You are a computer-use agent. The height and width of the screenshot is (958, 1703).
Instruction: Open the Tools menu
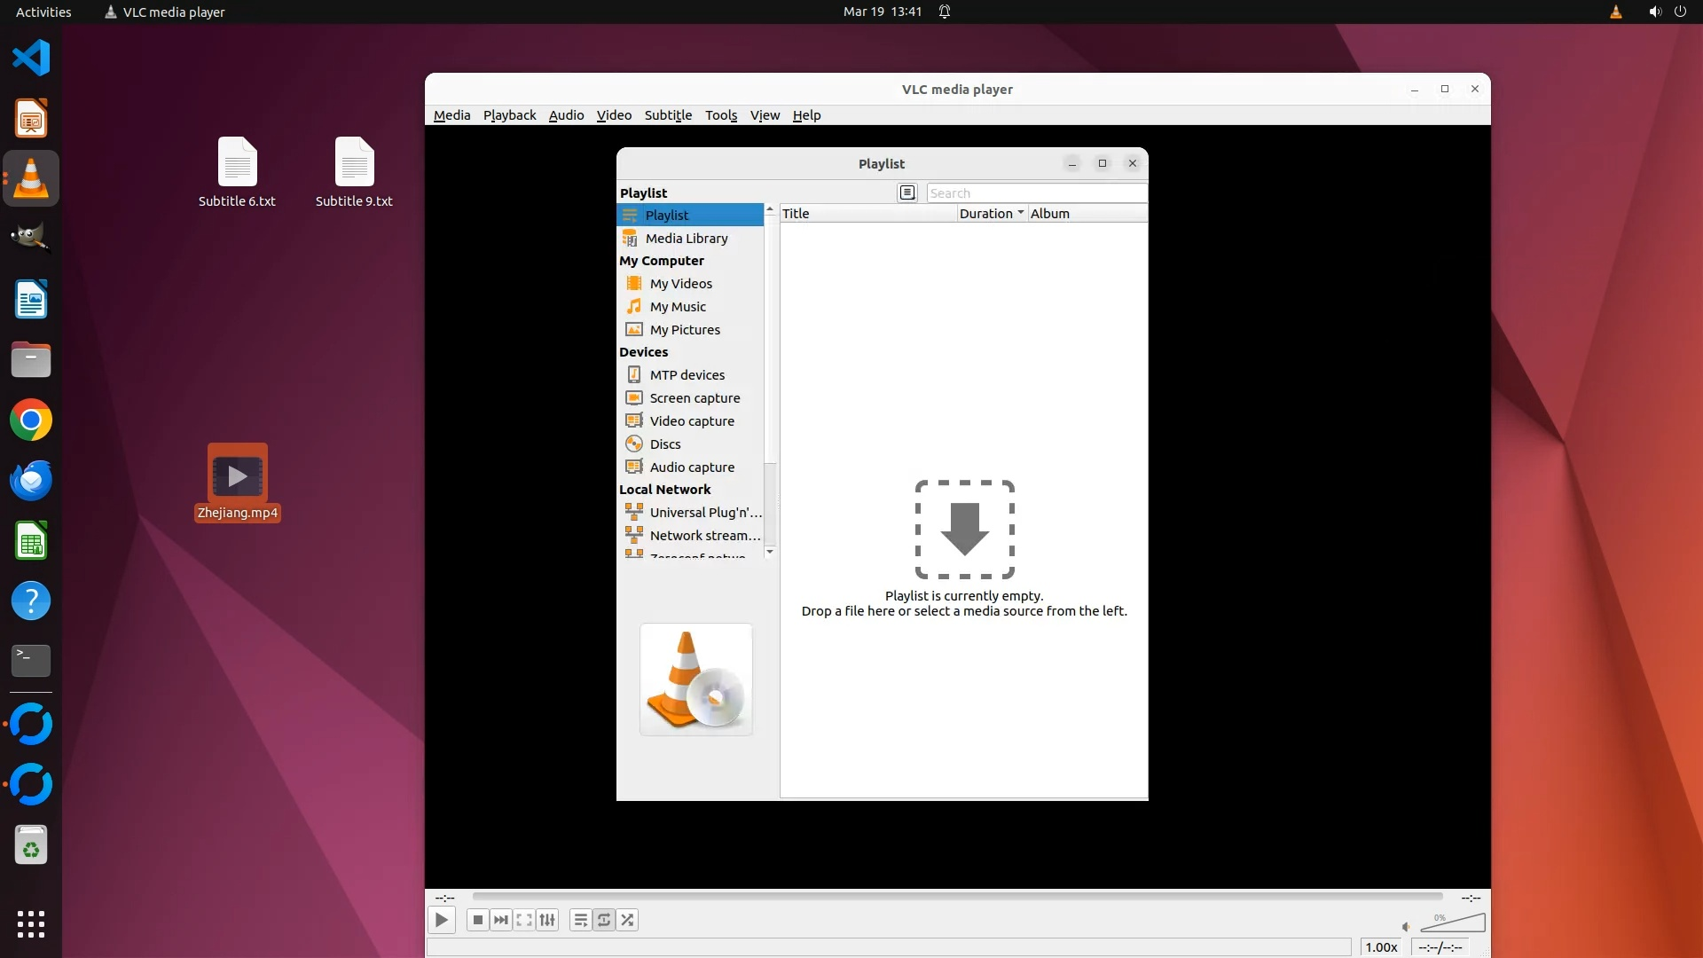pos(720,115)
